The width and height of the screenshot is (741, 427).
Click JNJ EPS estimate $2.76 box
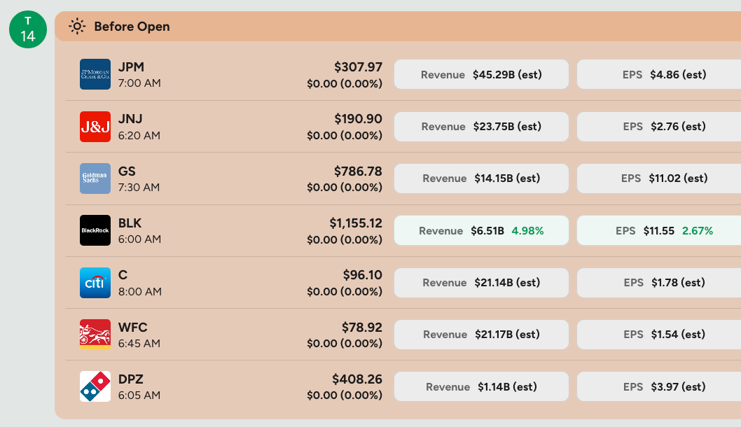pyautogui.click(x=659, y=127)
